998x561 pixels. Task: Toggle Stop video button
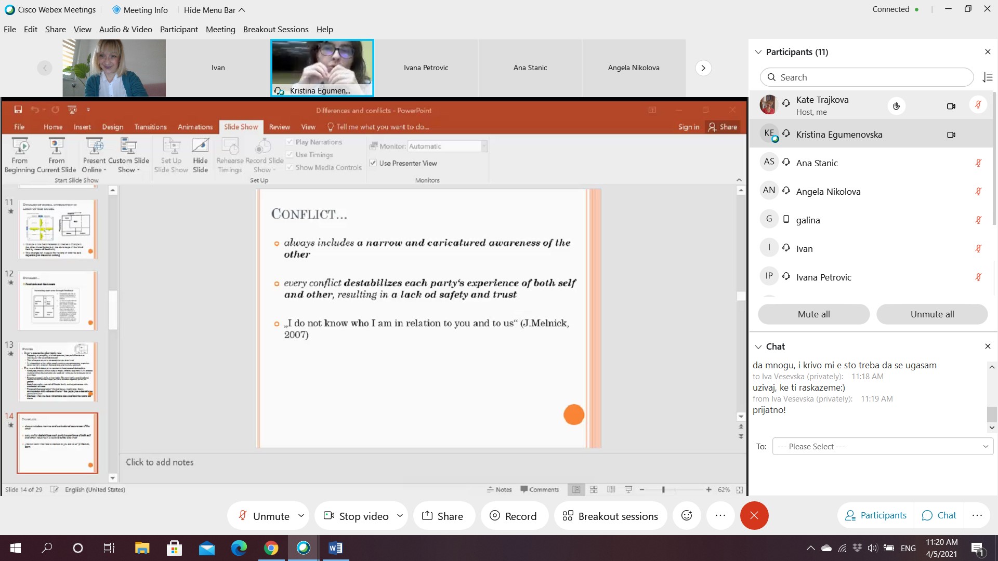(x=356, y=516)
